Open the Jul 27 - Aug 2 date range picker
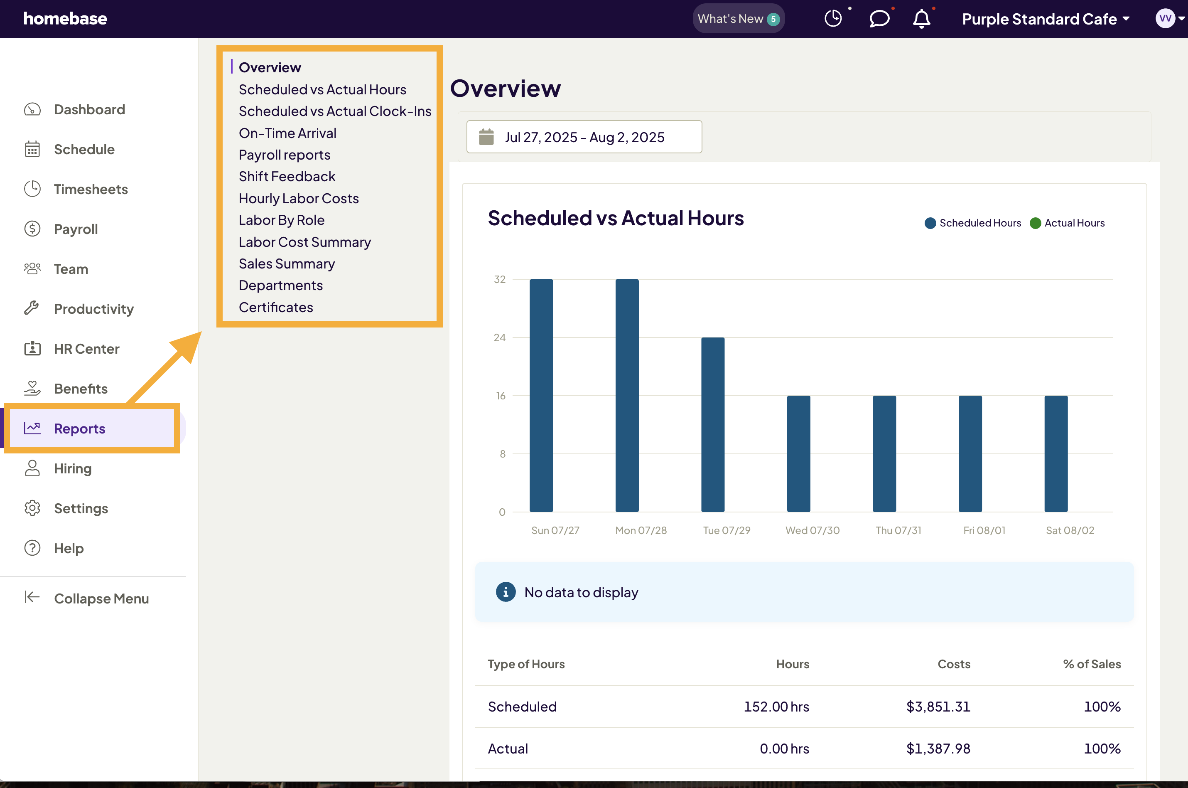This screenshot has width=1188, height=788. [584, 136]
